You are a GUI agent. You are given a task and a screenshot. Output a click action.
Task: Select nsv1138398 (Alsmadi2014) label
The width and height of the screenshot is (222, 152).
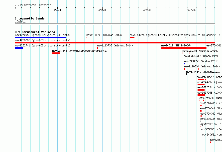coord(104,35)
